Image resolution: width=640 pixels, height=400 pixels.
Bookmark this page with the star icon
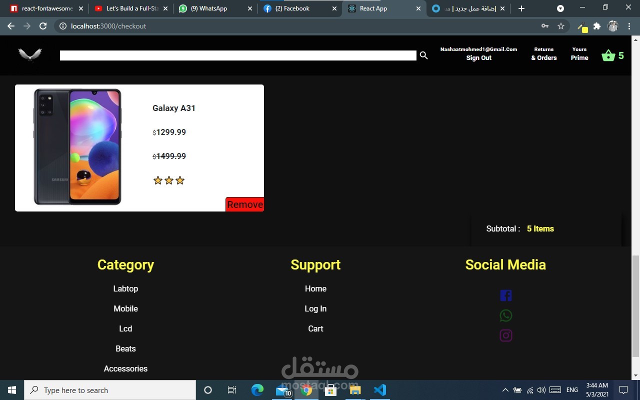(561, 26)
